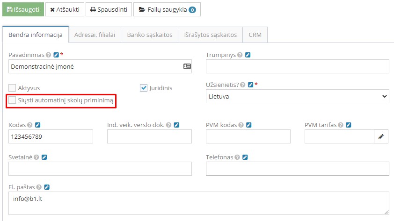
Task: Switch to Bendra informacija tab
Action: pyautogui.click(x=36, y=35)
